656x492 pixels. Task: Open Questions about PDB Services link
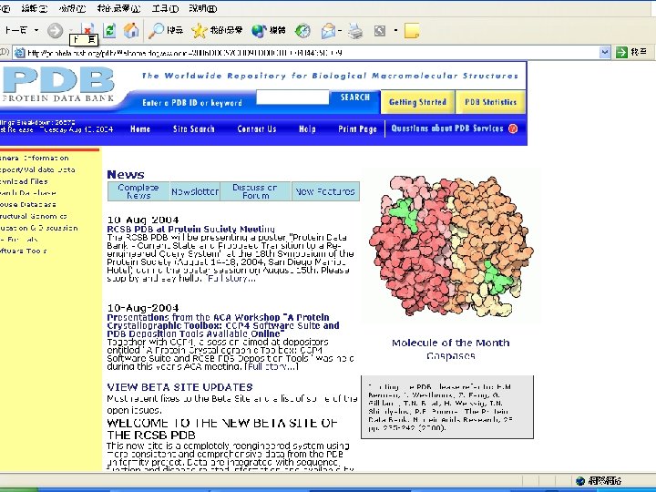(x=446, y=128)
